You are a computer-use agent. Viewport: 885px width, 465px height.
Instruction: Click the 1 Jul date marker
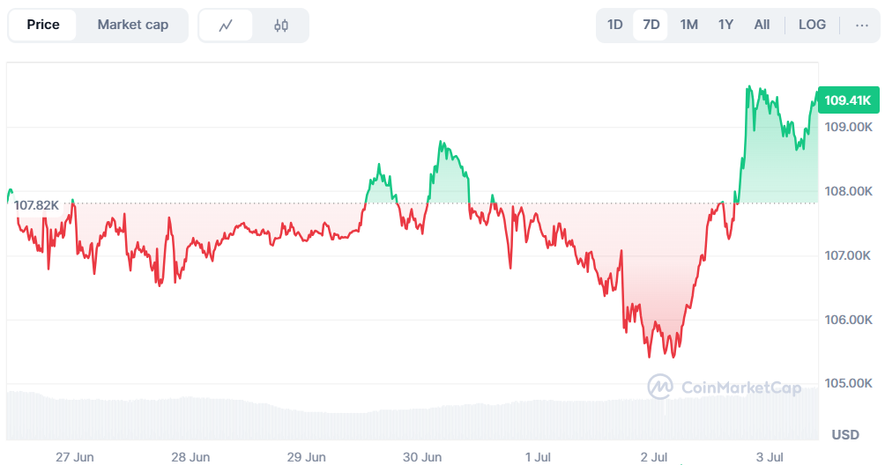(x=538, y=457)
